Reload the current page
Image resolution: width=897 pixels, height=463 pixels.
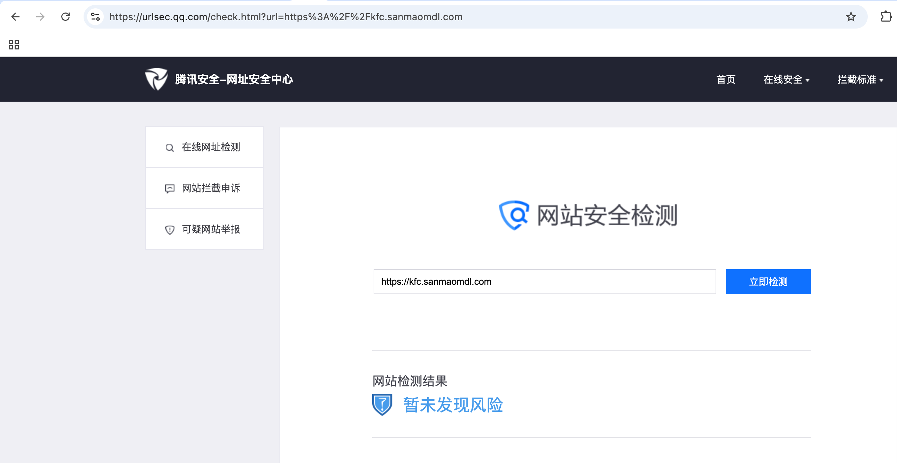point(65,17)
